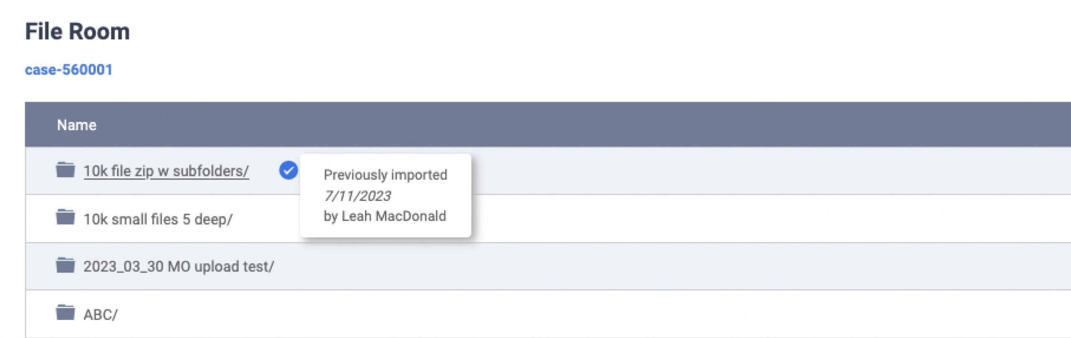
Task: Open the ABC/ folder name
Action: click(x=100, y=314)
